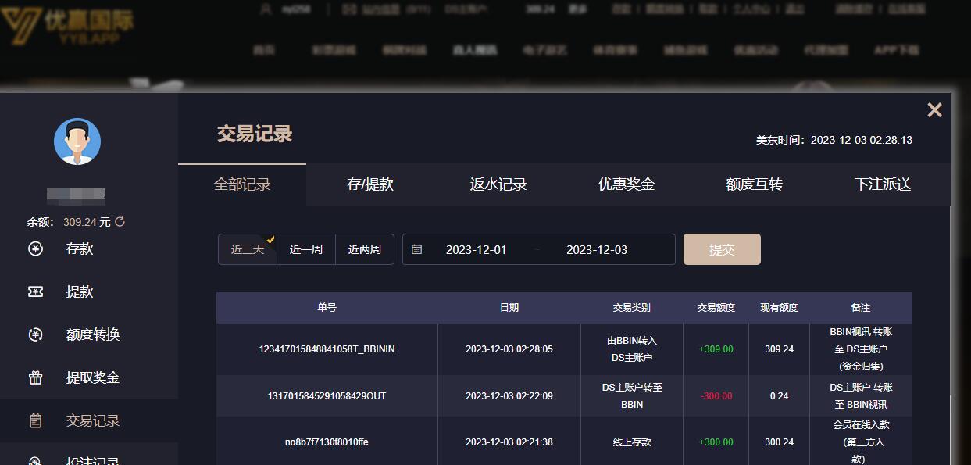Click the 300.24 current balance cell

(x=780, y=442)
